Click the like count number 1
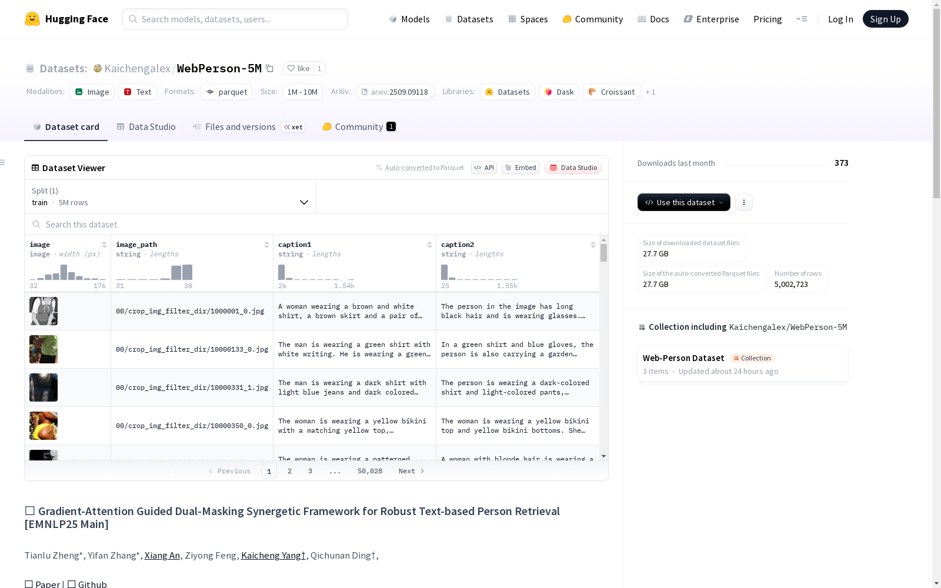 [x=319, y=68]
